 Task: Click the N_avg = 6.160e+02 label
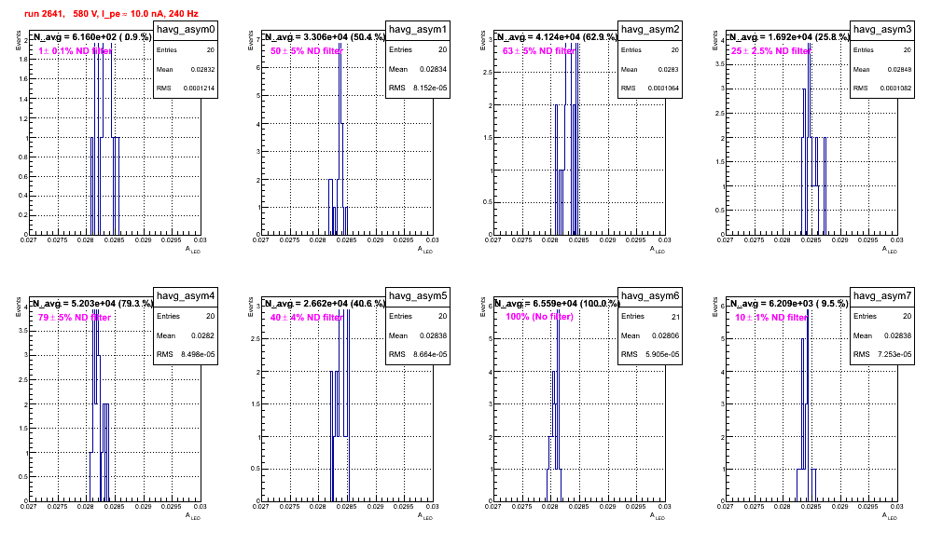coord(91,36)
